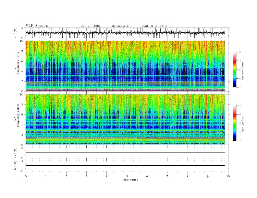Image resolution: width=257 pixels, height=198 pixels.
Task: Click the 'ch.3(V)' axis label
Action: click(16, 153)
